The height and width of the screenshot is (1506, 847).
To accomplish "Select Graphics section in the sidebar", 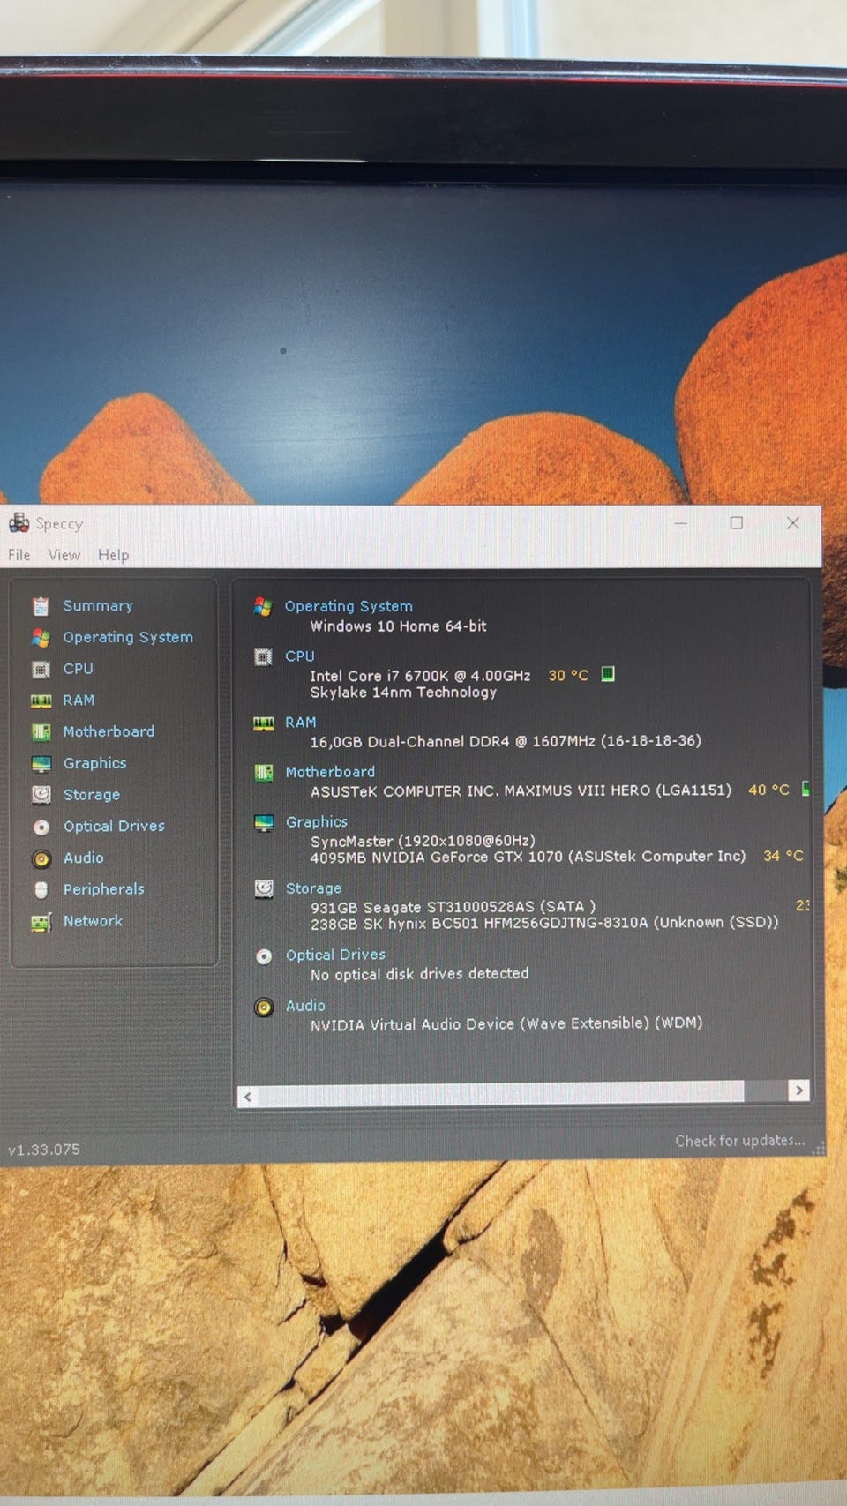I will click(x=94, y=763).
